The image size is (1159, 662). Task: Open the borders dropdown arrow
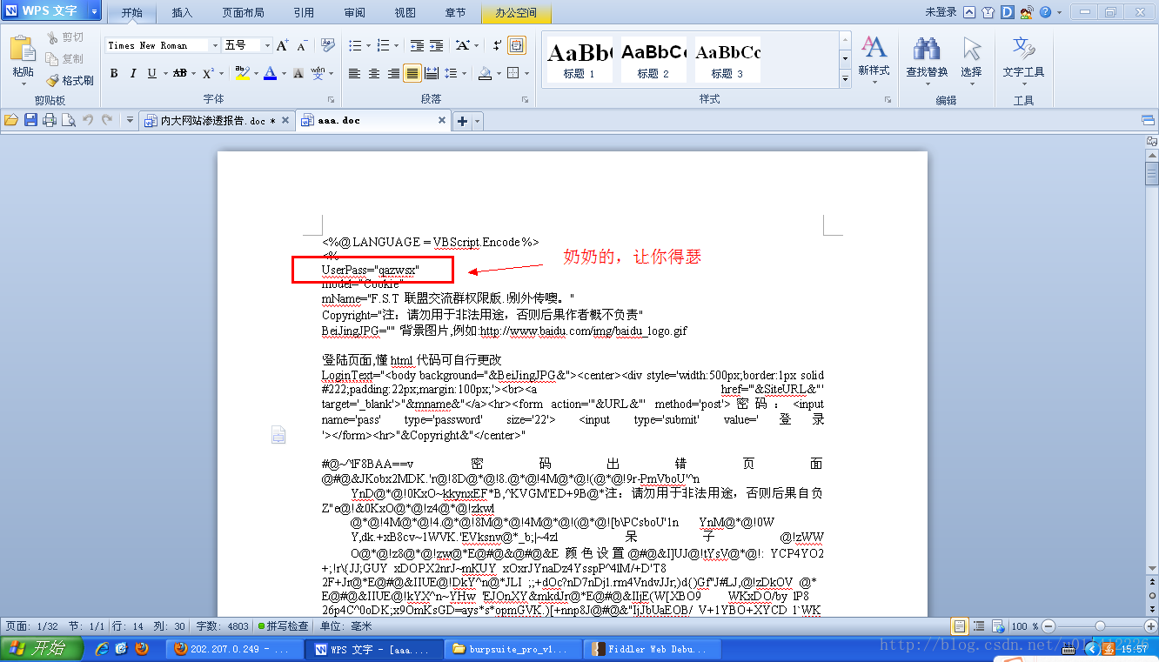pos(527,73)
